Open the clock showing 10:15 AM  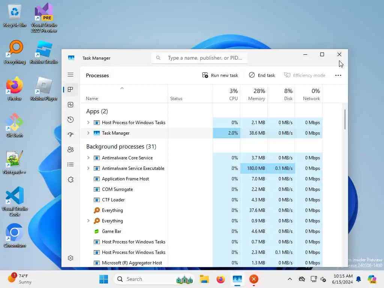pos(343,279)
